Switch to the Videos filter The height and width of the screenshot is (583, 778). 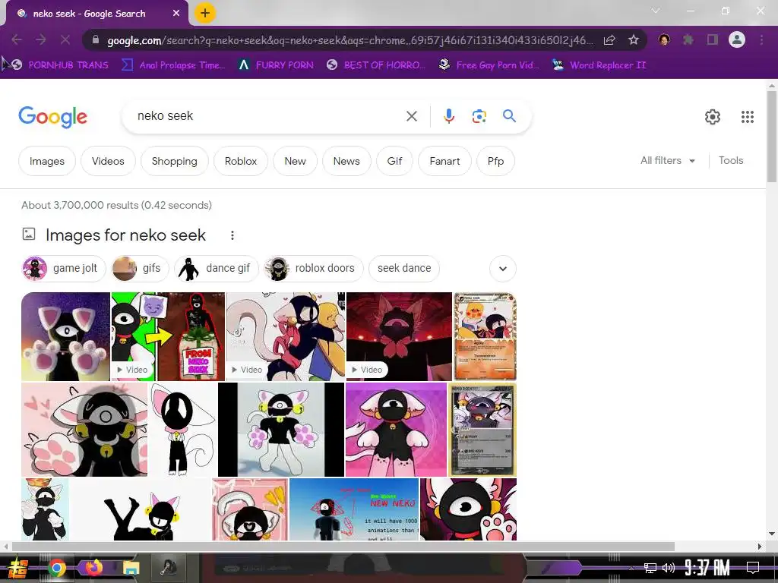click(108, 161)
